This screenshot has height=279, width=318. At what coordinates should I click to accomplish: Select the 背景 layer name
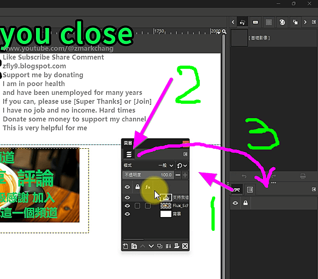(177, 214)
